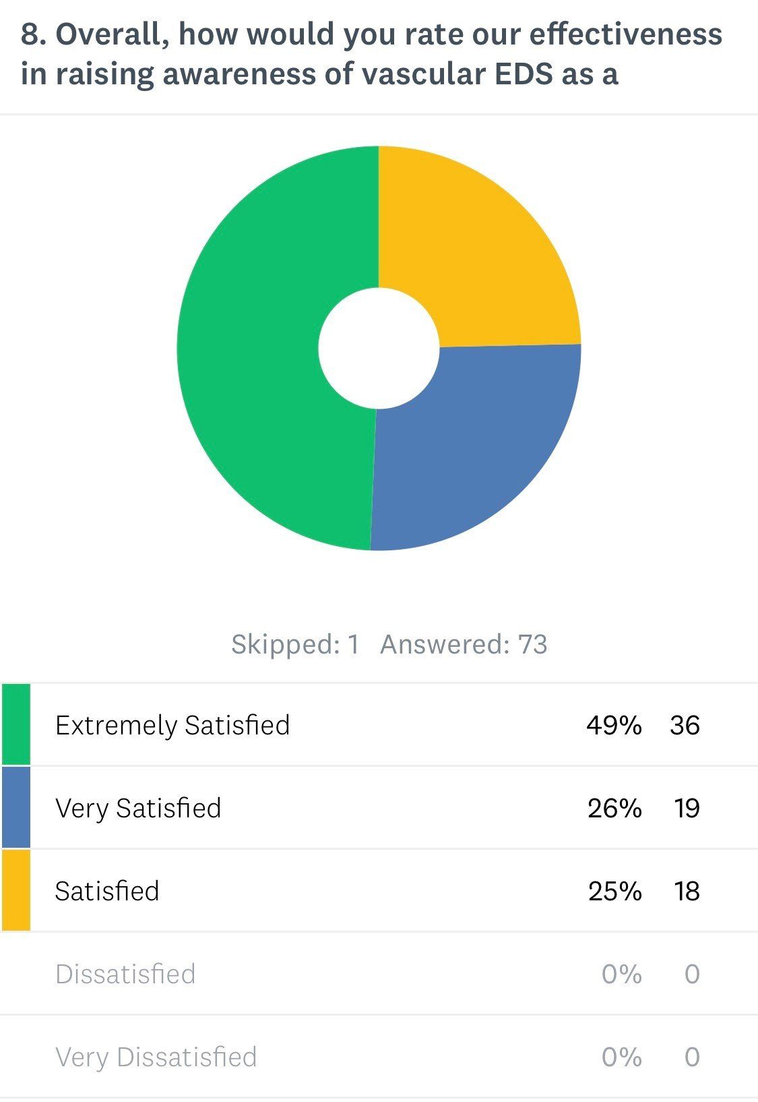Click the Extremely Satisfied answer label
Image resolution: width=758 pixels, height=1102 pixels.
172,726
